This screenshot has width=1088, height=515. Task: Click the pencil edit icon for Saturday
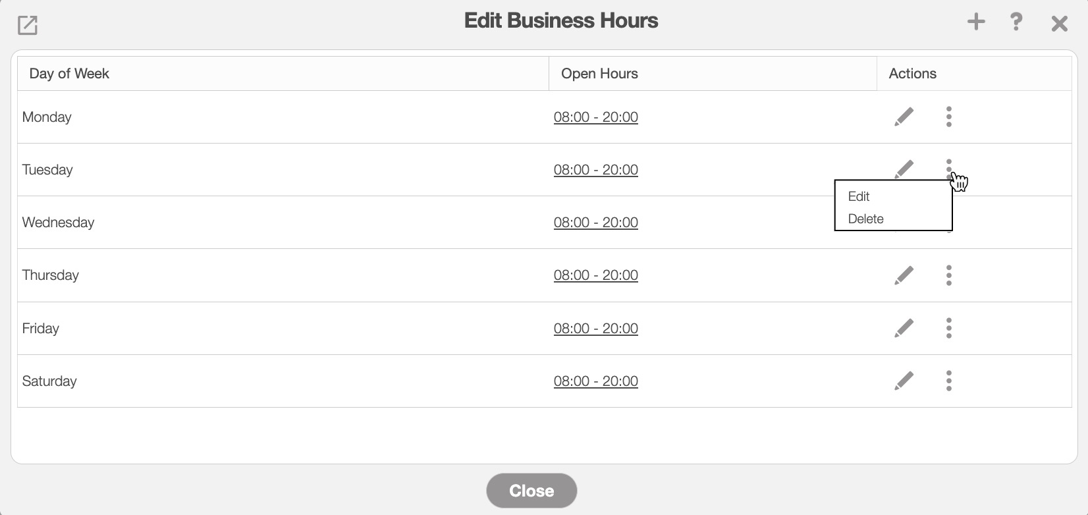click(x=904, y=381)
